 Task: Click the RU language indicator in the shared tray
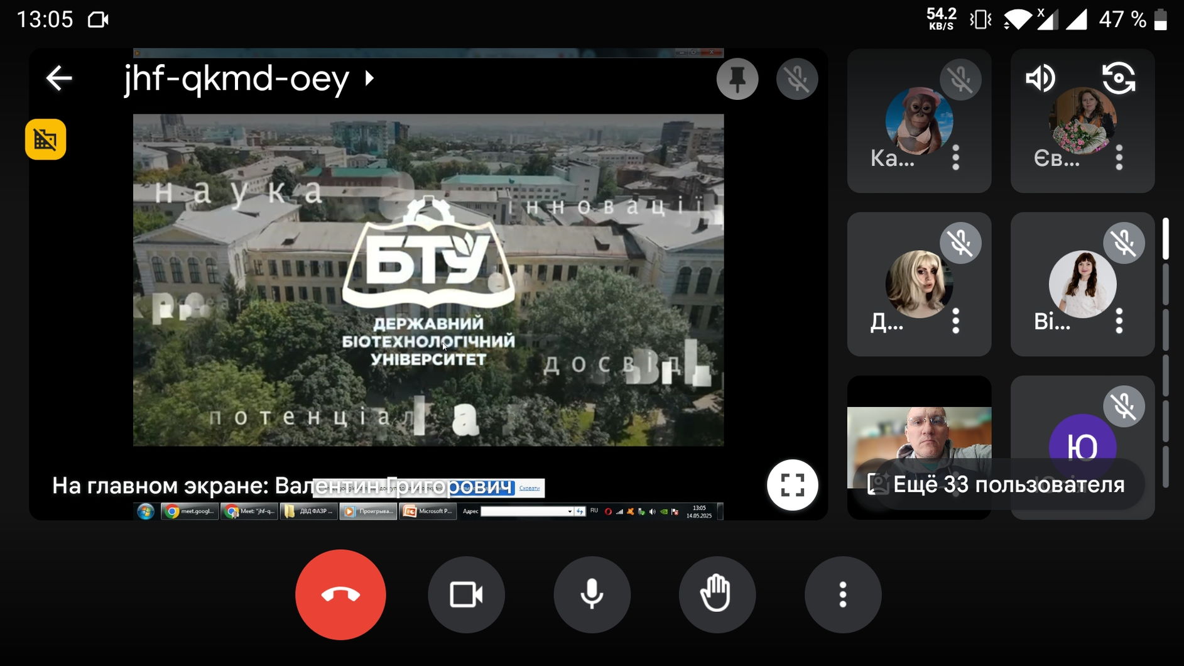[594, 511]
